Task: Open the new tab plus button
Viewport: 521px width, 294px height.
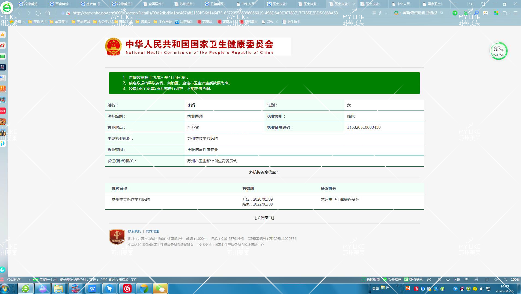Action: click(x=455, y=4)
